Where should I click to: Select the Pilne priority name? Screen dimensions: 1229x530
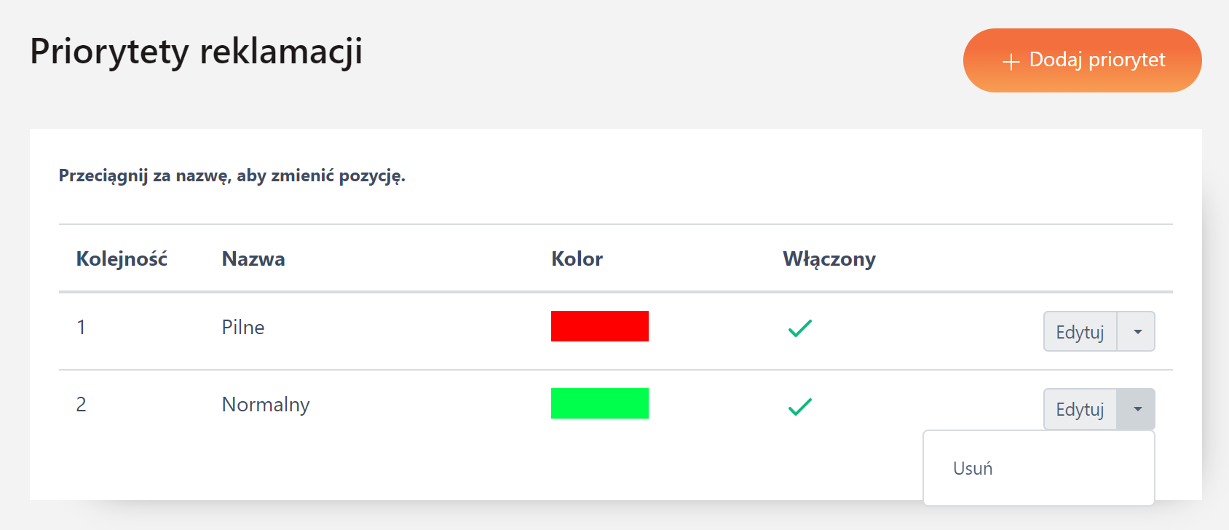tap(243, 328)
